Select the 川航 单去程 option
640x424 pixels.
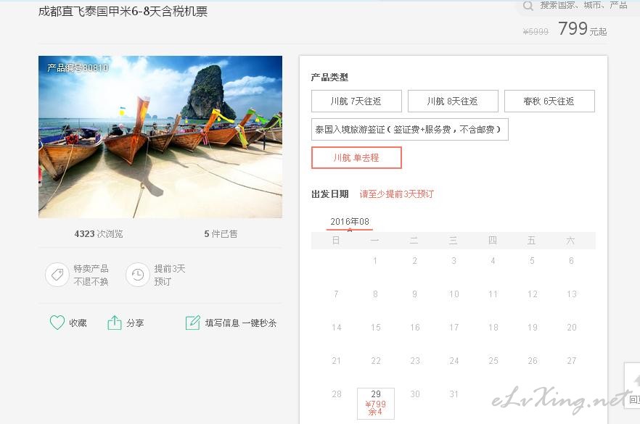click(356, 158)
